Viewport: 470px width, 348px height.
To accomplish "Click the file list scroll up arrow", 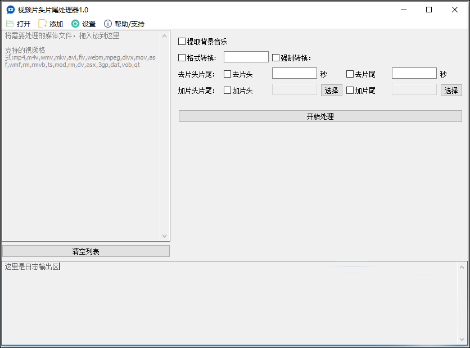I will pos(164,37).
